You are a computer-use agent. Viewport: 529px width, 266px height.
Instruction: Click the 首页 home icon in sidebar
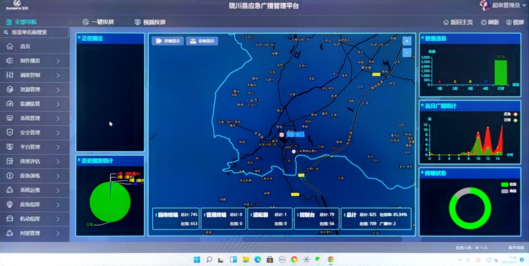pyautogui.click(x=9, y=46)
